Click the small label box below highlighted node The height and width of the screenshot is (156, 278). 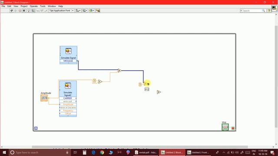pyautogui.click(x=147, y=90)
